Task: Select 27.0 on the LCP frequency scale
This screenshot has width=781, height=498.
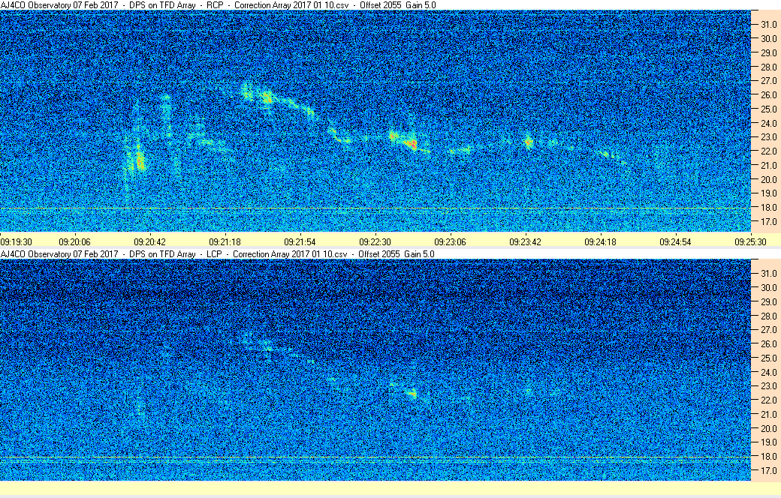Action: tap(768, 330)
